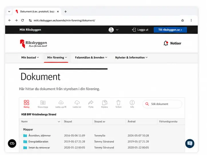Expand the Min bostad menu
This screenshot has width=207, height=155.
click(30, 57)
